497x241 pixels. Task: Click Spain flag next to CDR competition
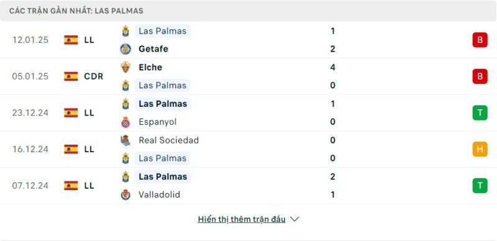click(71, 76)
